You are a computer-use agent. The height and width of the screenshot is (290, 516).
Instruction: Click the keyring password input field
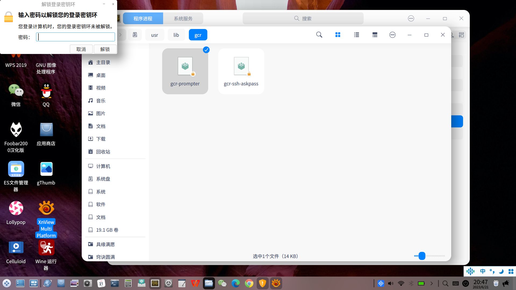[x=75, y=37]
